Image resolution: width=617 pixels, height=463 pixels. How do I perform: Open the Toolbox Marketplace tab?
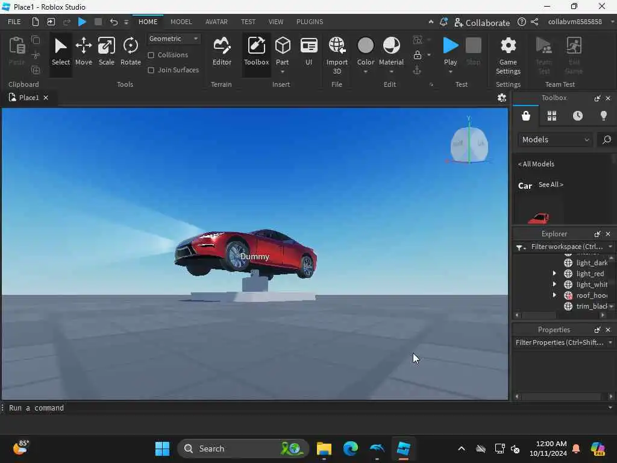point(525,116)
